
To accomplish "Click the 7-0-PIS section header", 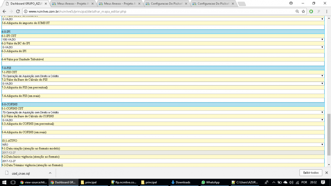I will (x=163, y=68).
